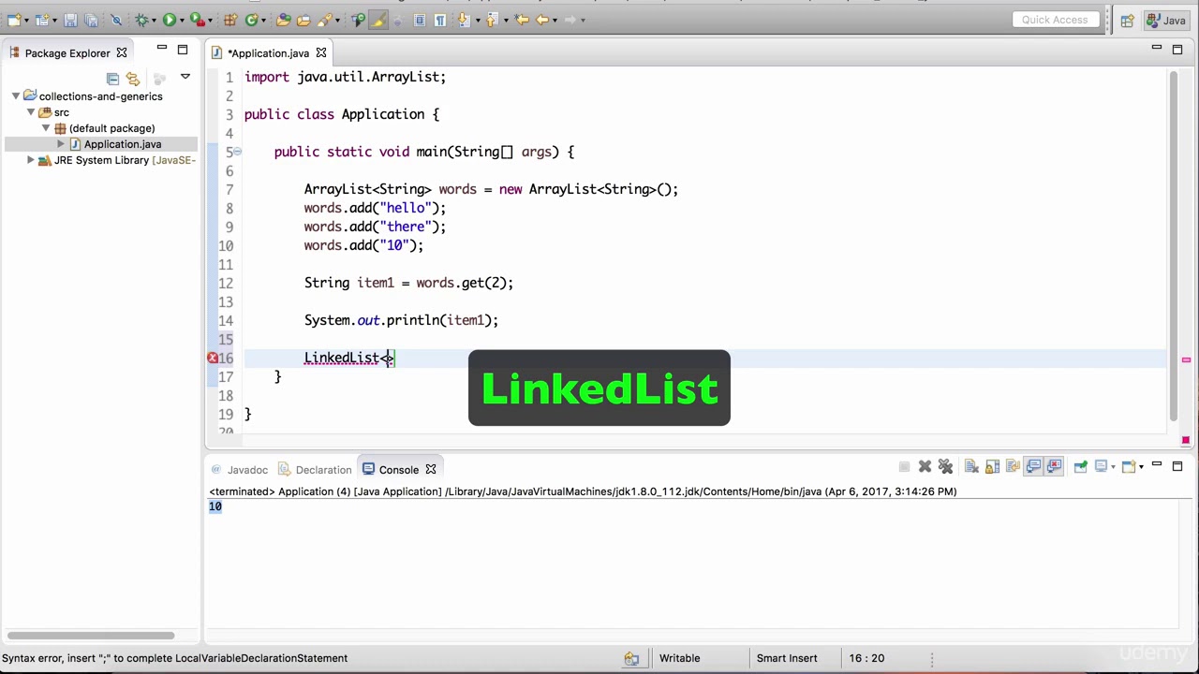The image size is (1199, 674).
Task: Open Package Explorer View Menu triangle
Action: coord(185,77)
